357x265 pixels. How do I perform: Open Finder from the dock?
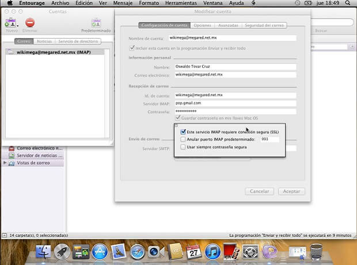click(x=43, y=252)
